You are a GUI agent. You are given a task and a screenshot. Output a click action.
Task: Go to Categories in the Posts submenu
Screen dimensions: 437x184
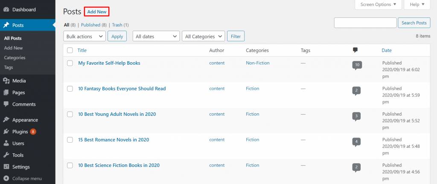click(x=15, y=57)
